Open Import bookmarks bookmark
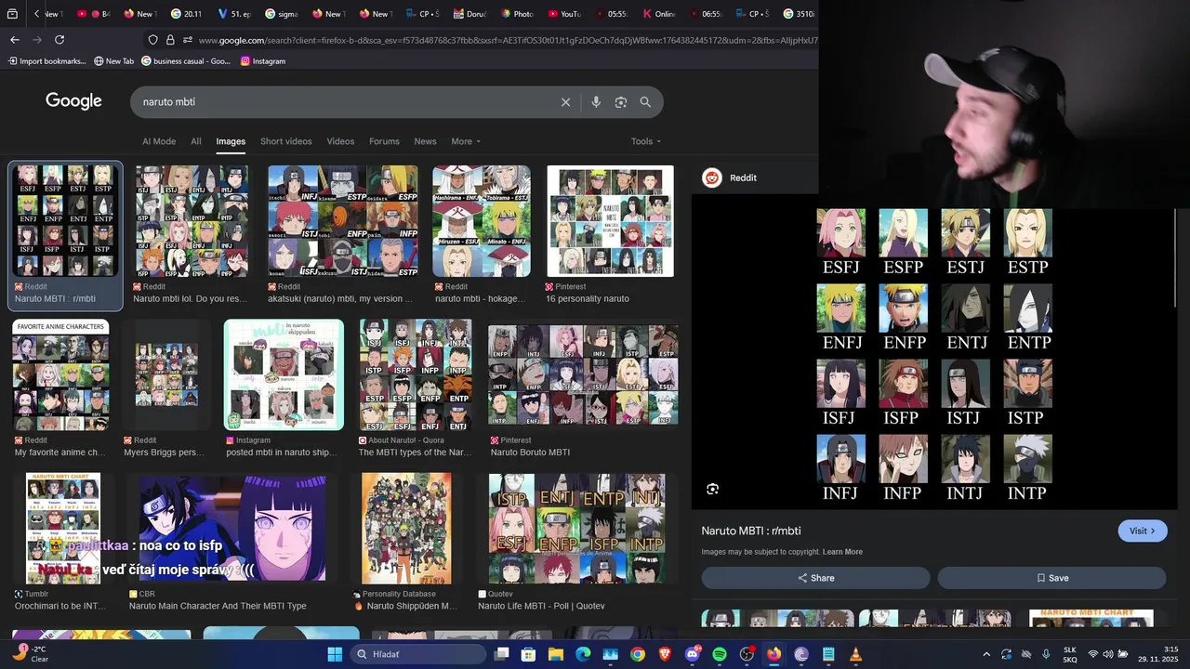Screen dimensions: 1190x669 [x=46, y=61]
